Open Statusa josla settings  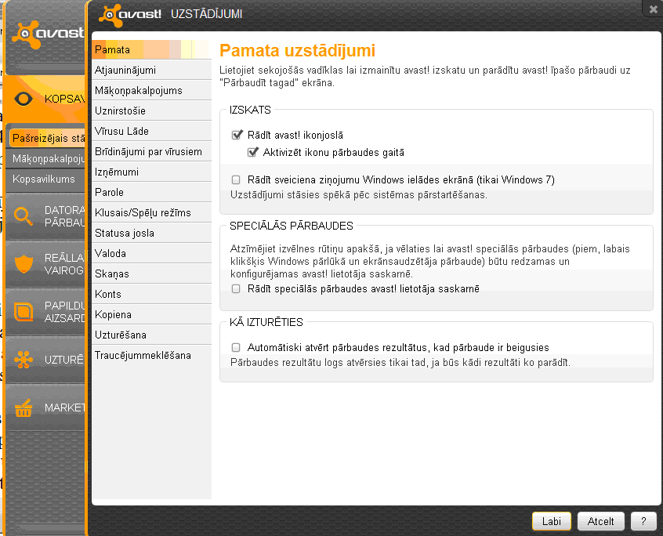[151, 233]
